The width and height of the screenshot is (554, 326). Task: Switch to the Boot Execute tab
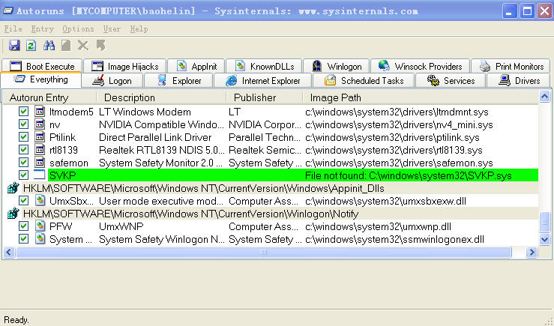tap(42, 66)
